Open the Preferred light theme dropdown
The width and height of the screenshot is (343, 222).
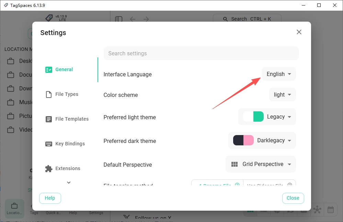267,117
